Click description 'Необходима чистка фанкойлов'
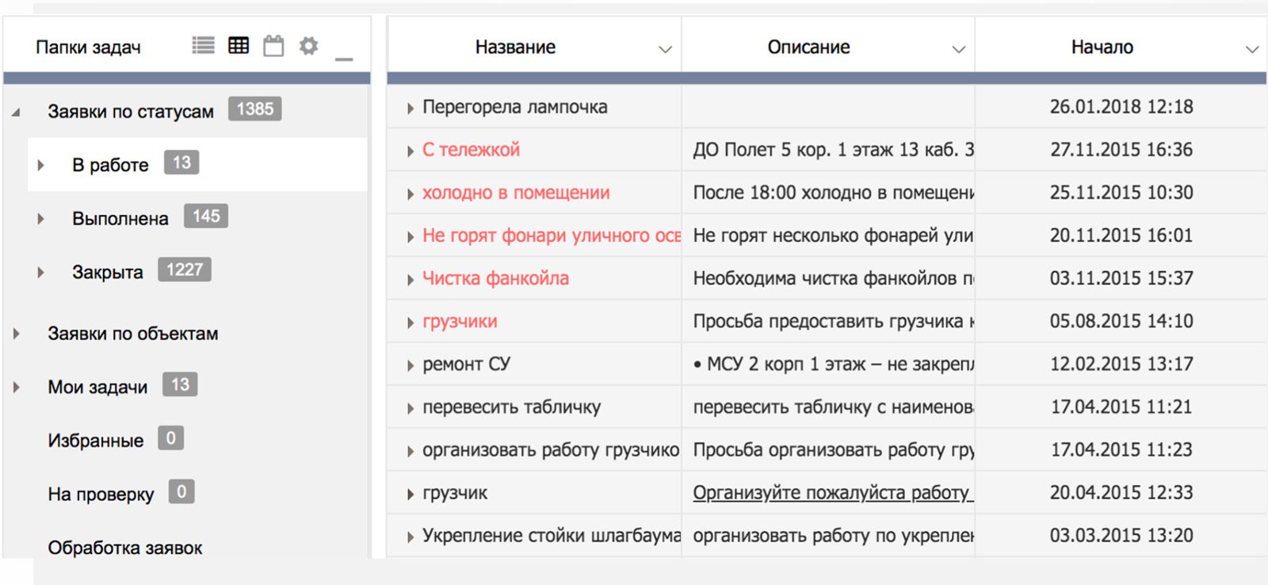The width and height of the screenshot is (1268, 585). (833, 278)
